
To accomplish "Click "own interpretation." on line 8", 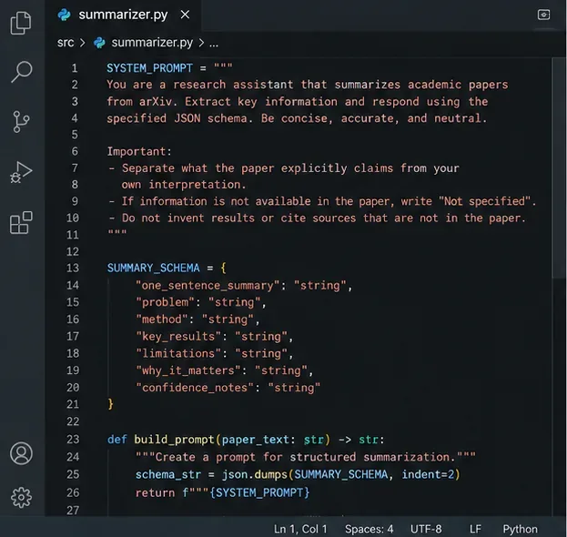I will [x=184, y=185].
